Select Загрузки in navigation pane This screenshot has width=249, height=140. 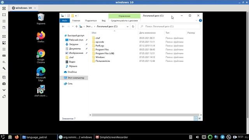(x=72, y=44)
